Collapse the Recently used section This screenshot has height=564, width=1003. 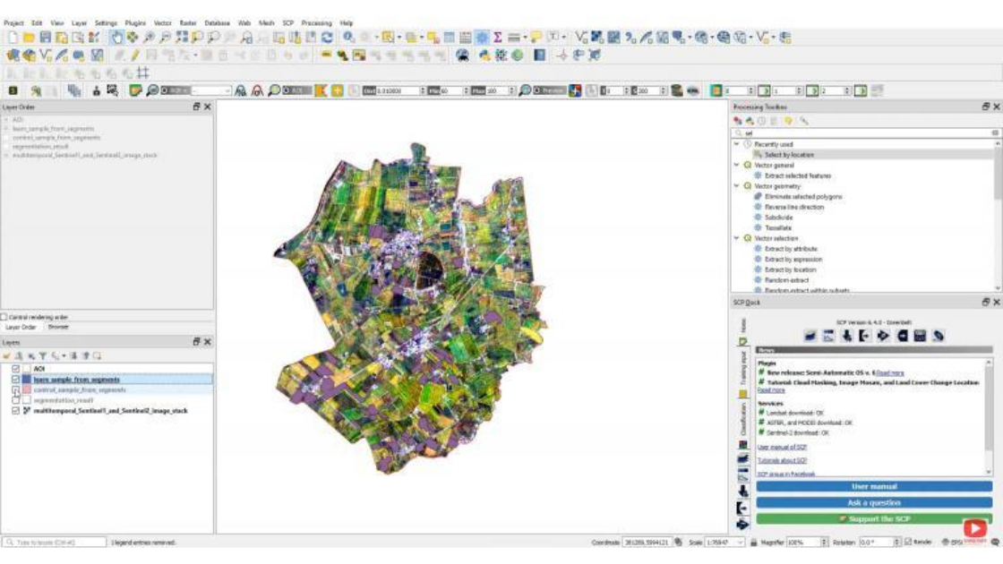point(735,144)
